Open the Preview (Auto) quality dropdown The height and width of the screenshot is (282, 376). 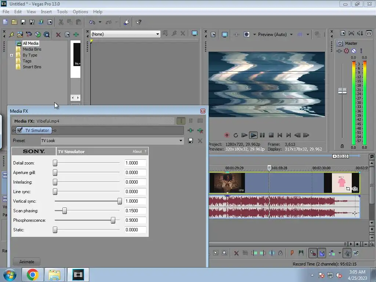click(x=275, y=35)
